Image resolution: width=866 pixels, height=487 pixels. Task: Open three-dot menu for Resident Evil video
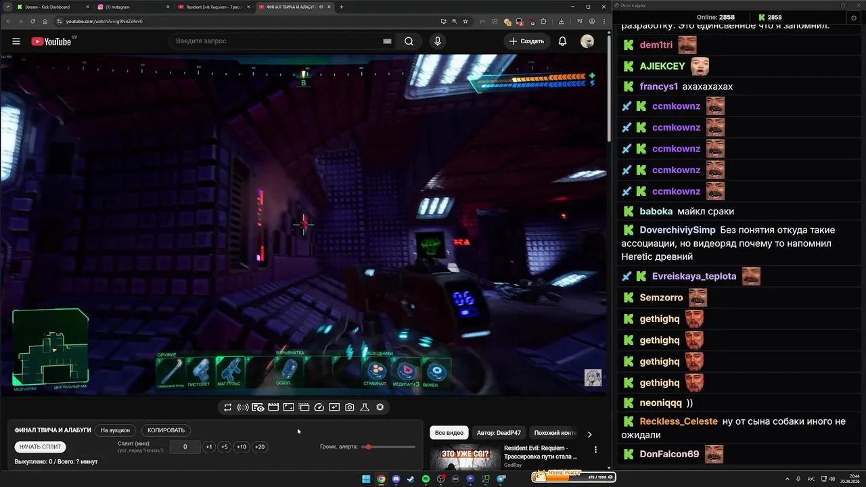click(595, 449)
